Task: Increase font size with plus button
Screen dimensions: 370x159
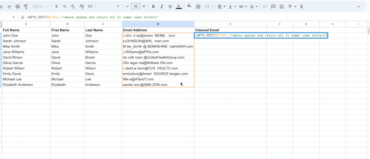Action: 144,7
